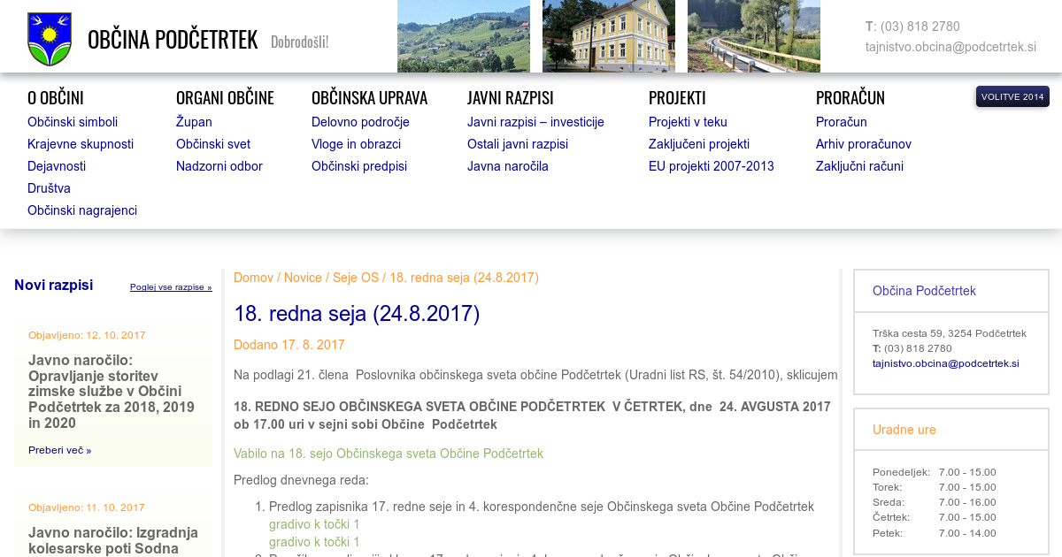Click the Domov breadcrumb link
The height and width of the screenshot is (557, 1062).
click(x=253, y=278)
